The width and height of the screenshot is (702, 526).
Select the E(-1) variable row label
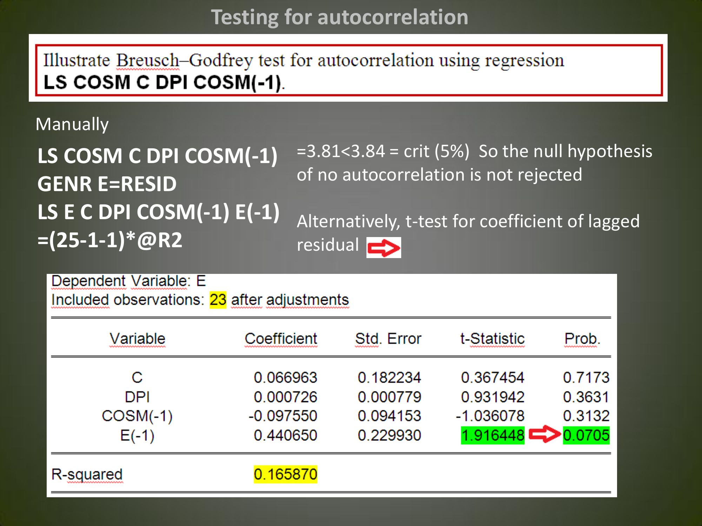[137, 435]
